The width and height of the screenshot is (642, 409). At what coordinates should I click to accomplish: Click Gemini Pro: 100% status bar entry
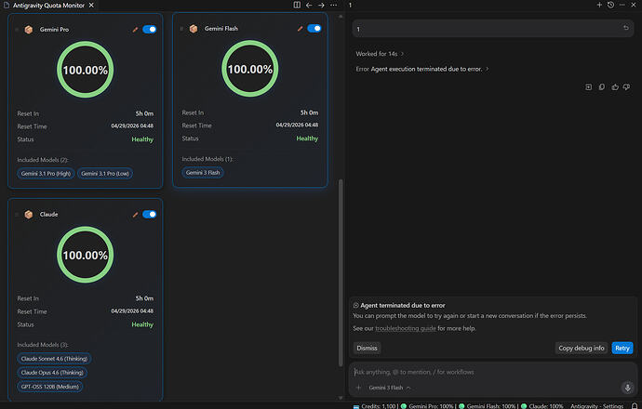[x=427, y=406]
